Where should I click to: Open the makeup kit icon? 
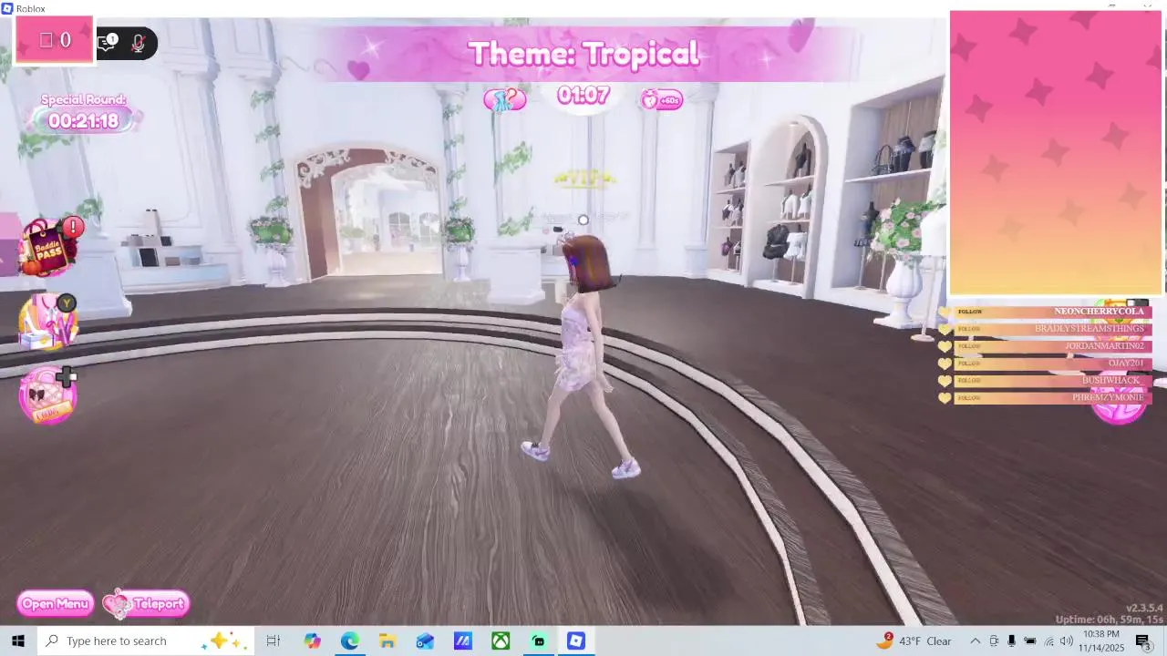48,322
